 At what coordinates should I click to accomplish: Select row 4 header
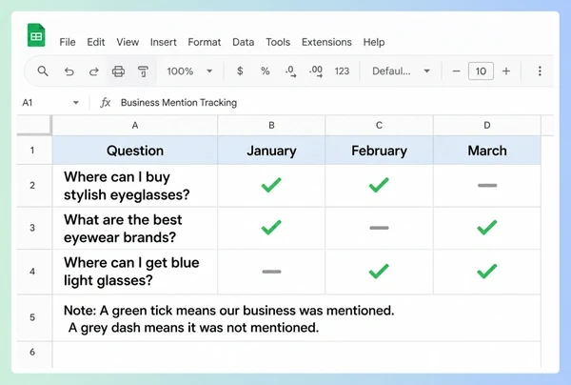point(32,272)
